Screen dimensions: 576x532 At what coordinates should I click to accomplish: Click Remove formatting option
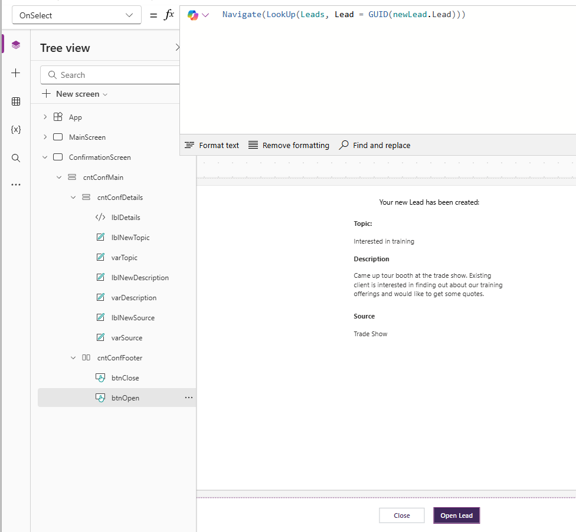click(289, 145)
